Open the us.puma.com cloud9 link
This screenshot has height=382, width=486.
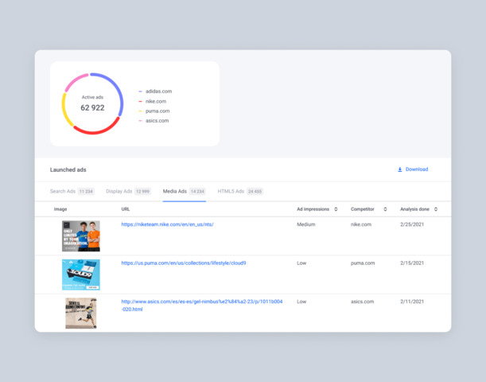(184, 263)
